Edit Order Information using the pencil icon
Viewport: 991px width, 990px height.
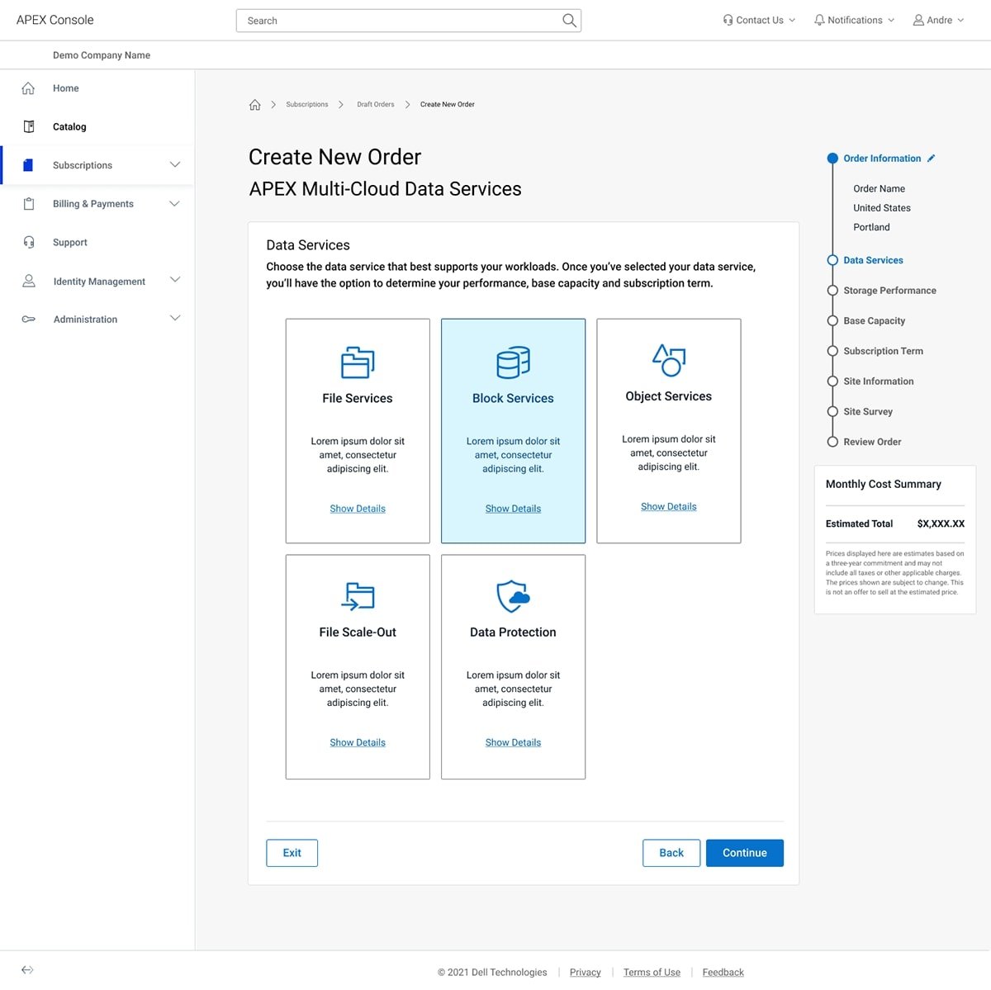[x=932, y=158]
